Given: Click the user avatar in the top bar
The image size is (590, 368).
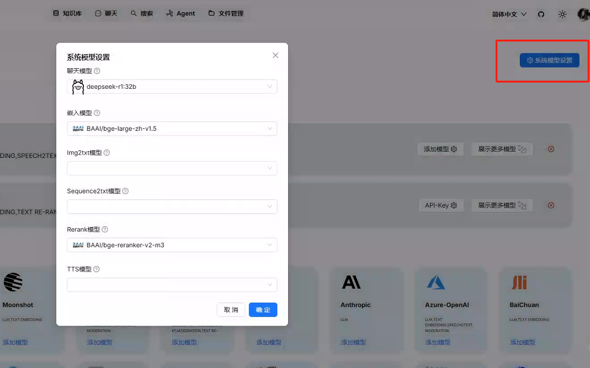Looking at the screenshot, I should (583, 14).
